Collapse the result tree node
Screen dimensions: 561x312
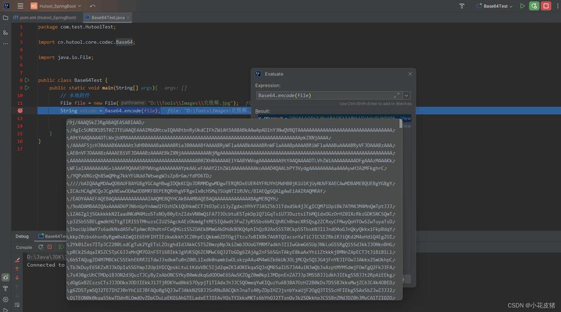[260, 118]
